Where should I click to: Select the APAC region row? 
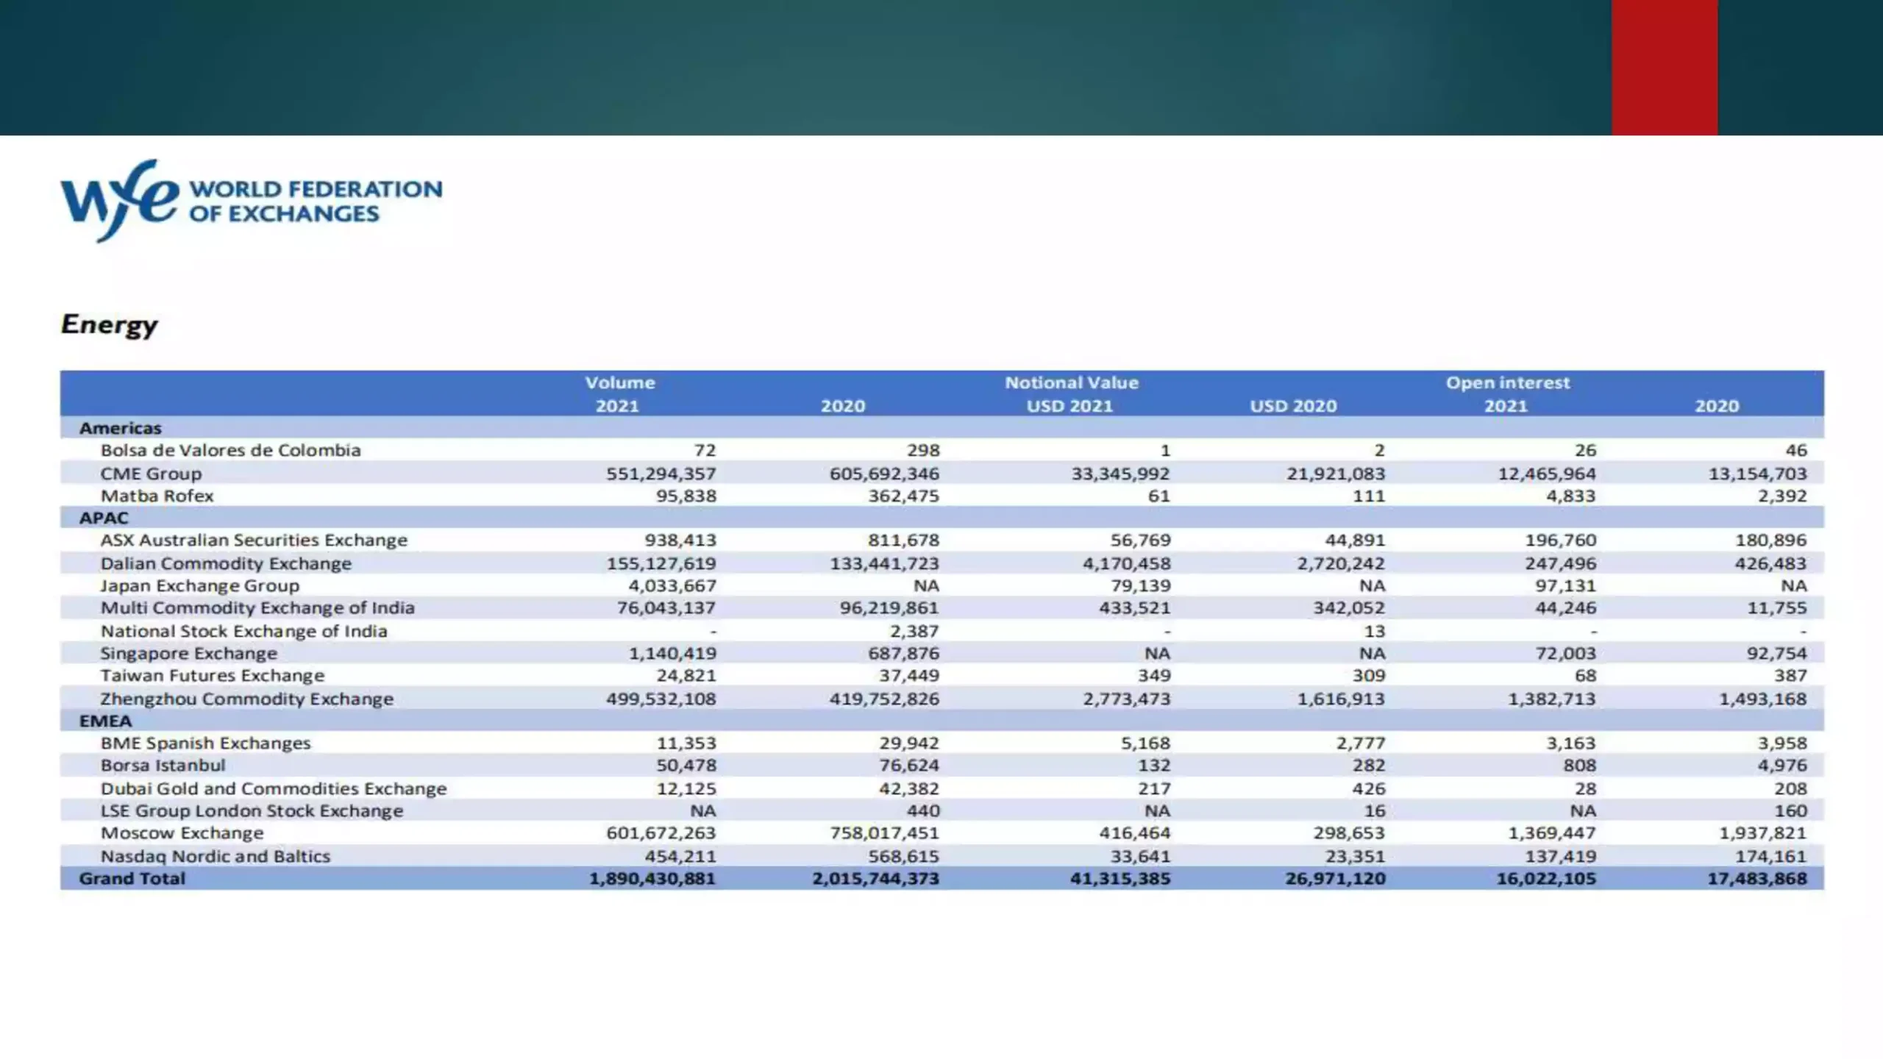coord(942,518)
